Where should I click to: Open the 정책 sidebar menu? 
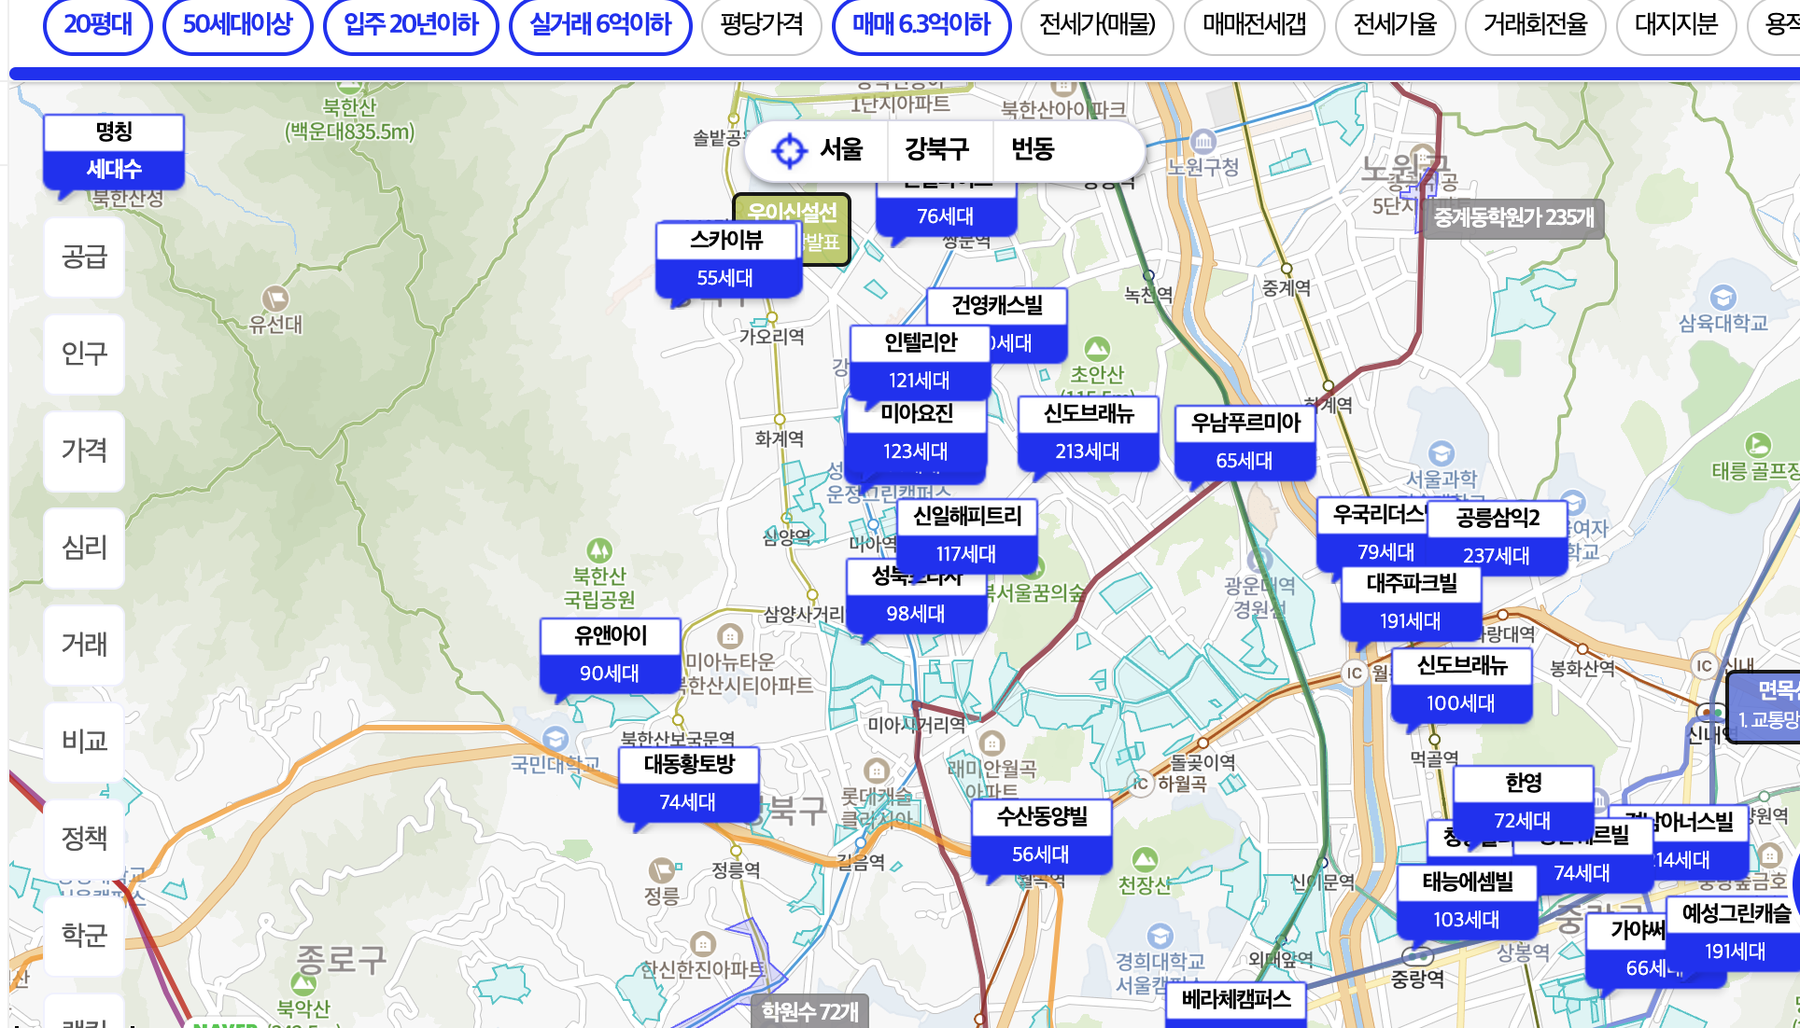84,840
